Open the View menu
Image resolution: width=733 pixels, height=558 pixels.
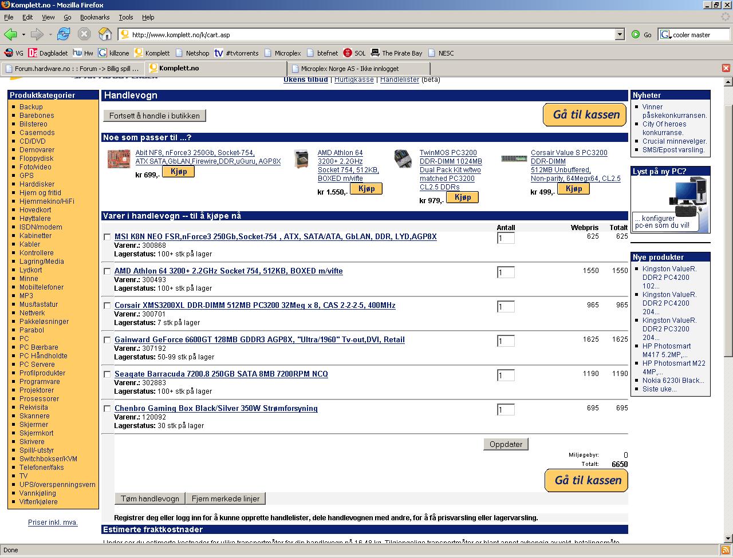(x=48, y=18)
